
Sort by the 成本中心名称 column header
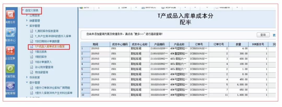(x=139, y=44)
